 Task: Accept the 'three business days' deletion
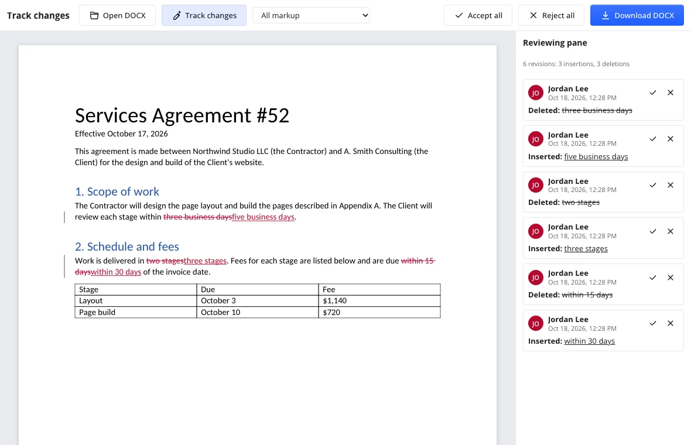[x=653, y=93]
